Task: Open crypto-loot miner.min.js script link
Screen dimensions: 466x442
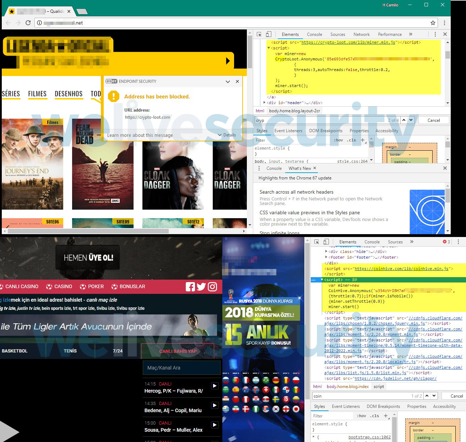Action: tap(348, 42)
